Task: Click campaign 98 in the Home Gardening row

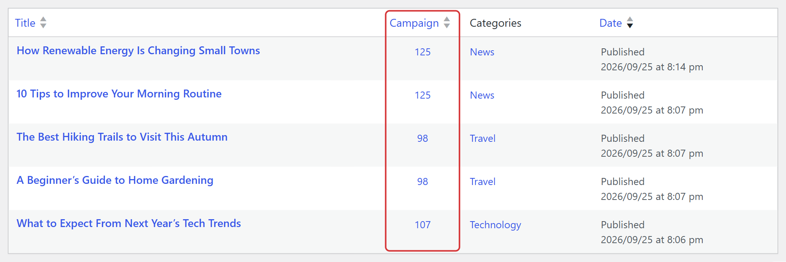Action: pyautogui.click(x=422, y=182)
